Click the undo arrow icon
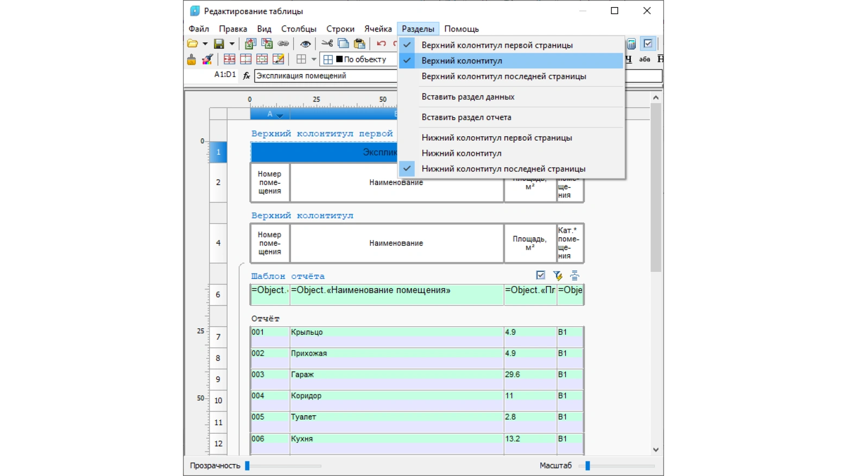 coord(381,43)
